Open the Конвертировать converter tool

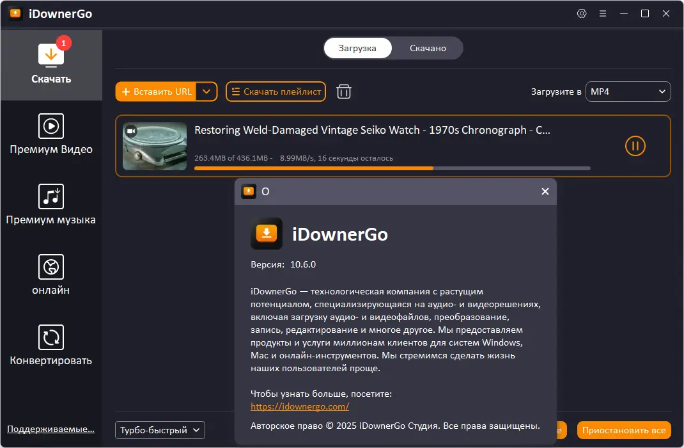pyautogui.click(x=51, y=346)
